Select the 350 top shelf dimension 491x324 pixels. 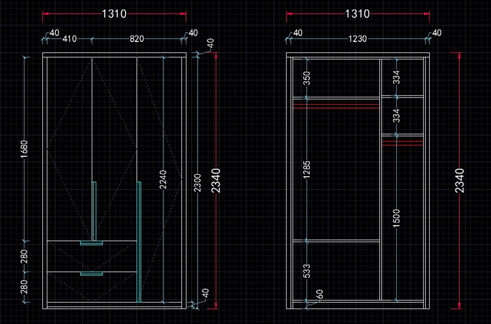307,77
